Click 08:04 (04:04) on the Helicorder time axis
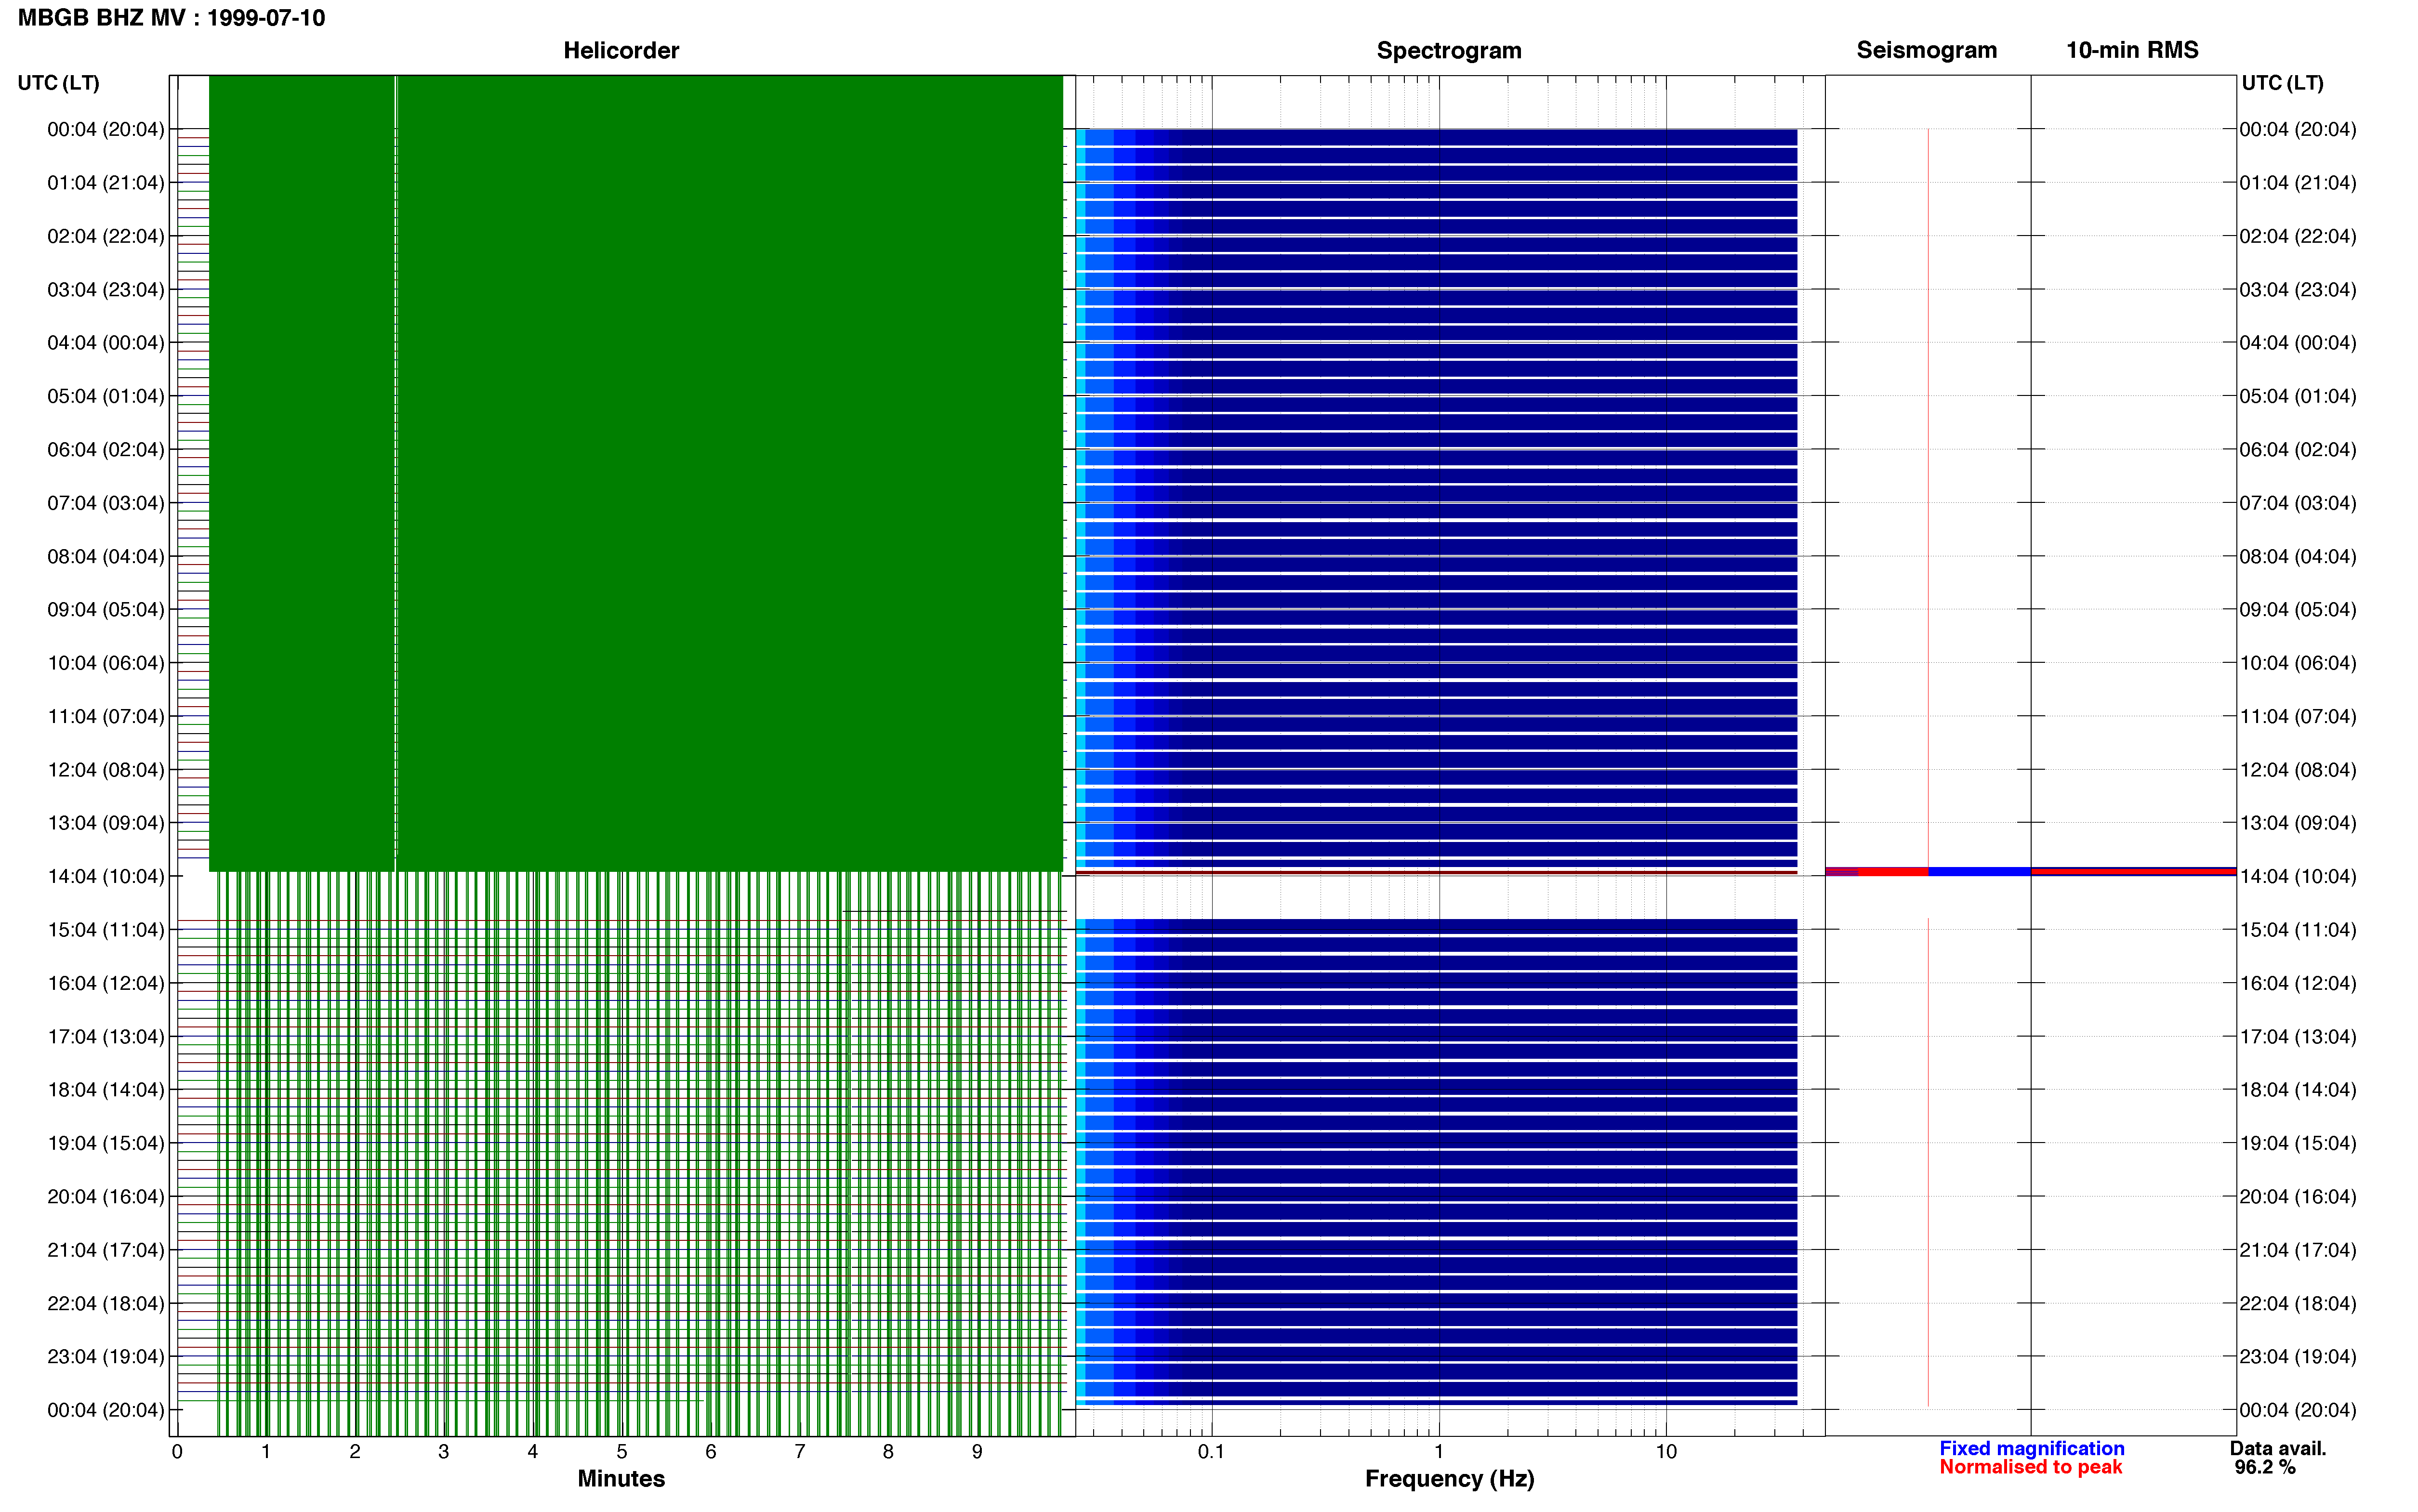 pos(106,556)
